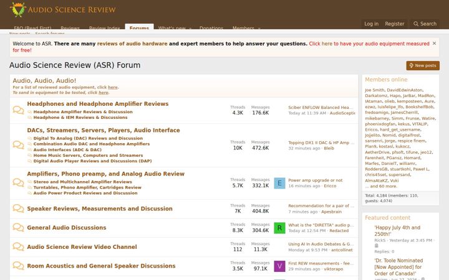Open the Search magnifier in header

click(x=425, y=24)
